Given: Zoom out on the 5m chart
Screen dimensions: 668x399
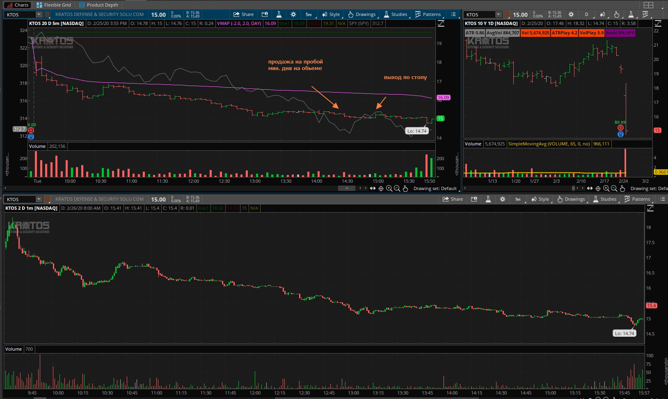Looking at the screenshot, I should (397, 188).
